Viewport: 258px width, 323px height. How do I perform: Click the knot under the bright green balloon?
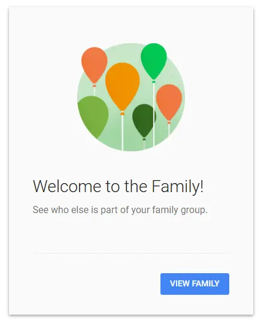coord(154,82)
